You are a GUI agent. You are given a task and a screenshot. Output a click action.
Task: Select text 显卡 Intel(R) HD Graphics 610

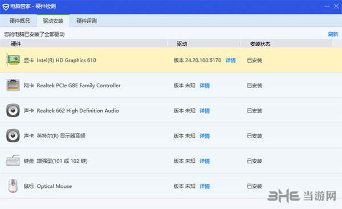60,61
